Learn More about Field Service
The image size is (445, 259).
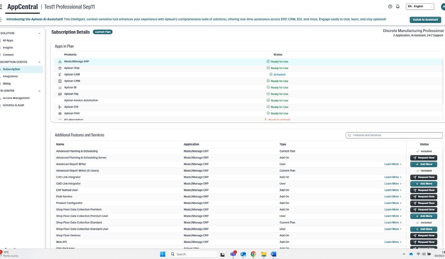(x=393, y=197)
